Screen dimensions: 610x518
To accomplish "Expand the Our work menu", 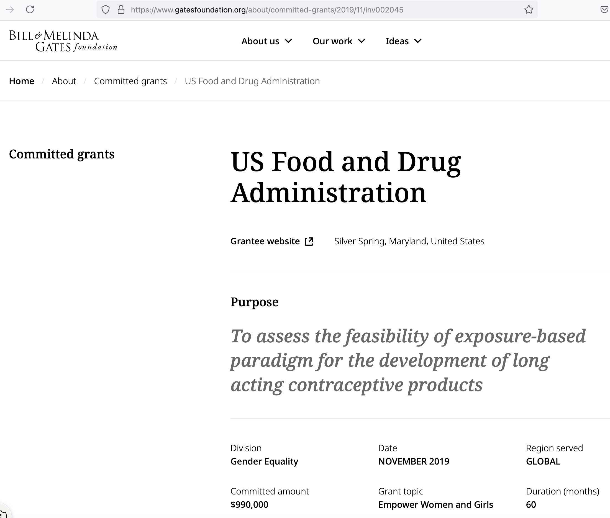I will [x=339, y=41].
